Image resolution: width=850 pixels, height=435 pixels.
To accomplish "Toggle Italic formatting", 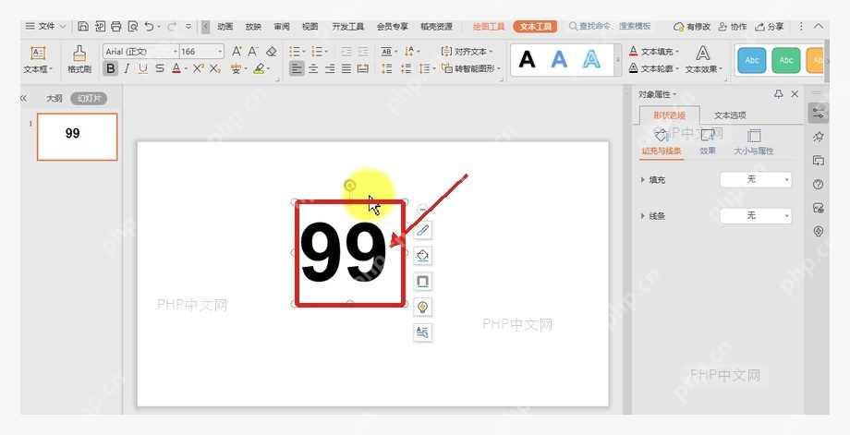I will tap(127, 68).
